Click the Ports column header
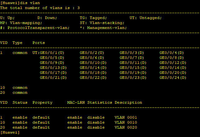The image size is (200, 137). (39, 43)
